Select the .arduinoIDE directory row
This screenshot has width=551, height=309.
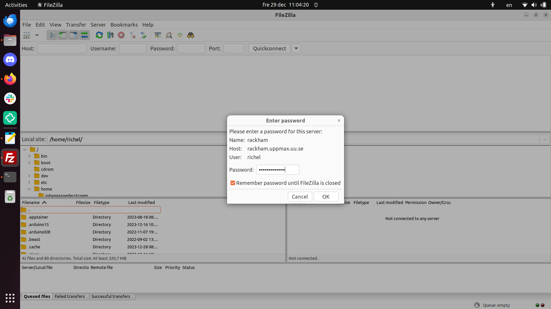[x=91, y=232]
